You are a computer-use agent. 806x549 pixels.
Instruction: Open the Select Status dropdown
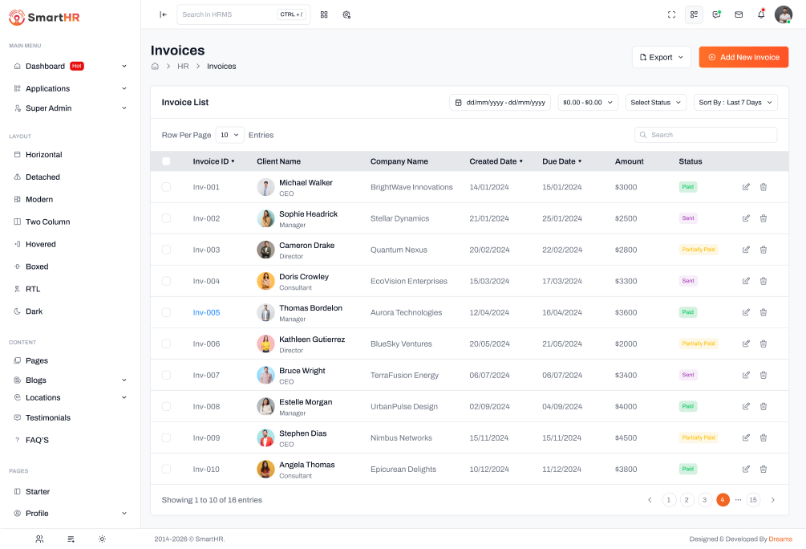656,103
